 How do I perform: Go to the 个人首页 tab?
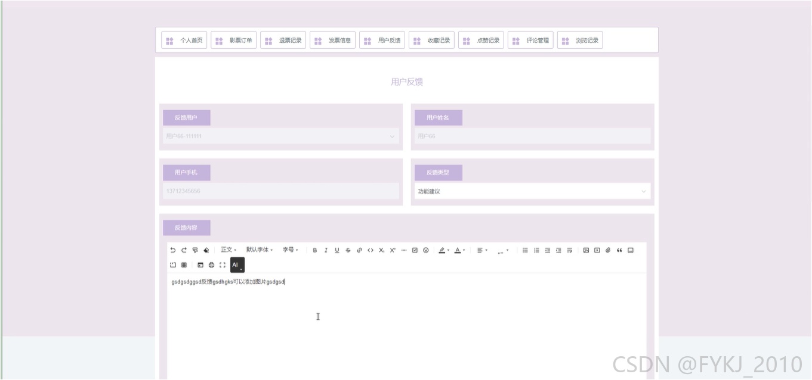(184, 41)
